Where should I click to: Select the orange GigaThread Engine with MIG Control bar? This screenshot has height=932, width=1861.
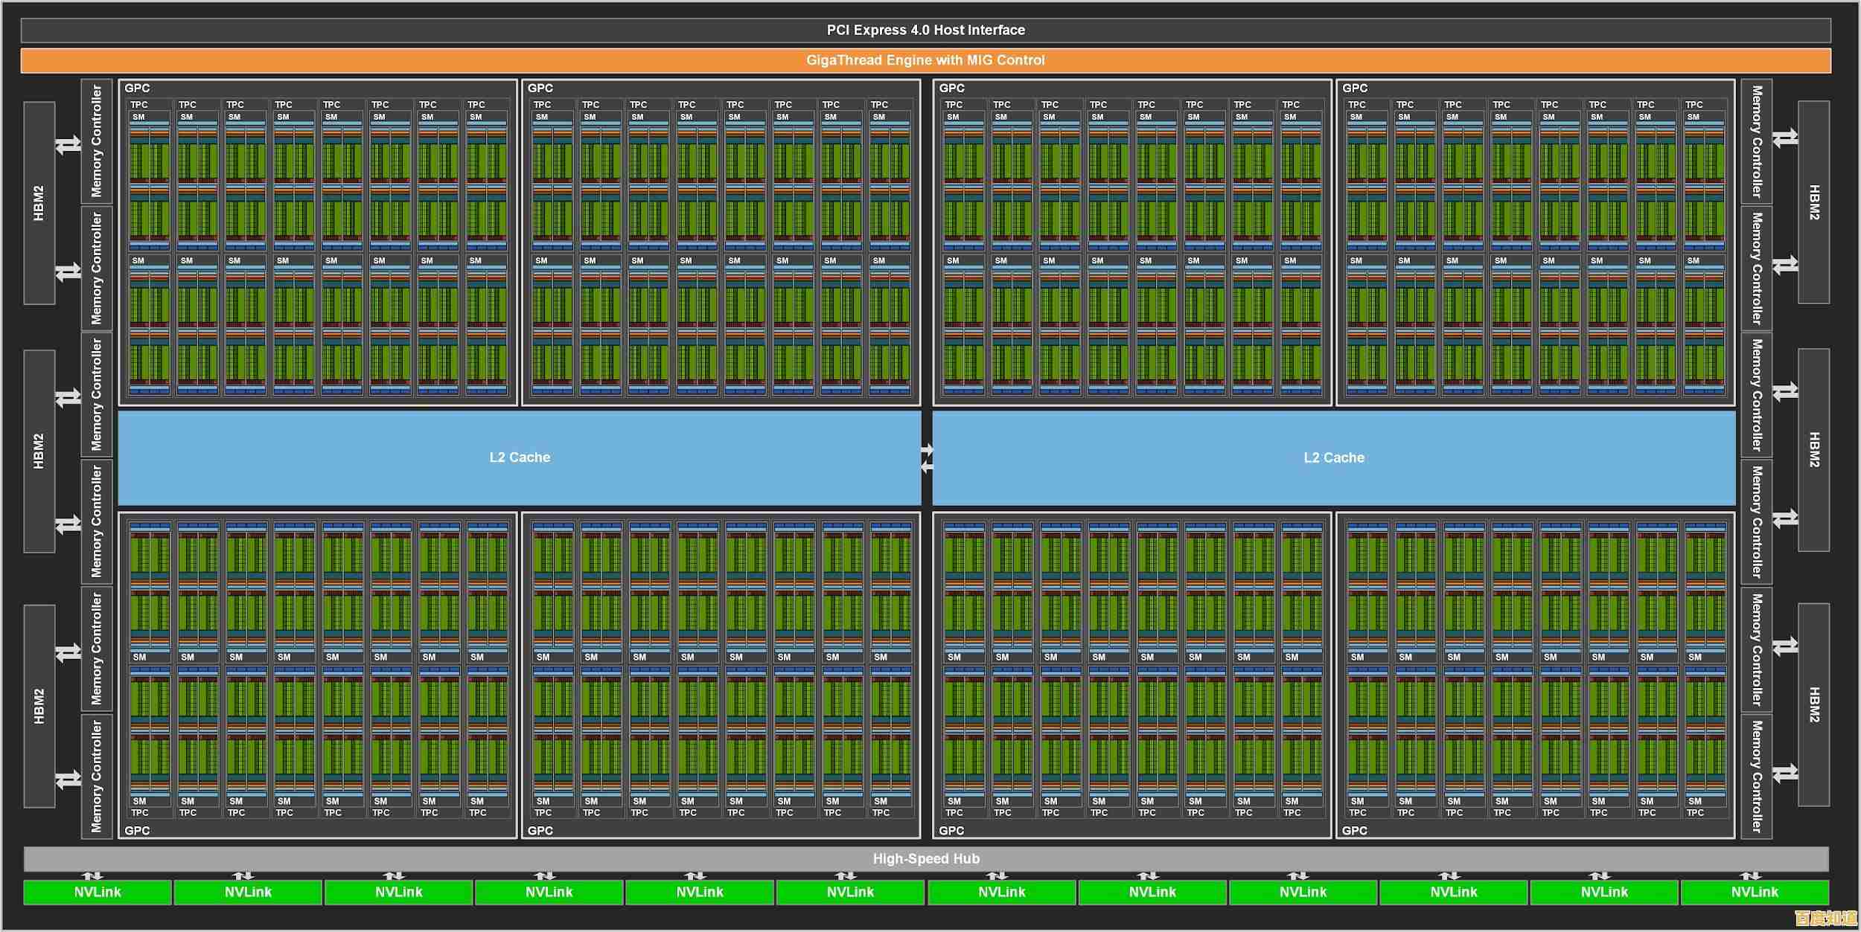pos(925,60)
